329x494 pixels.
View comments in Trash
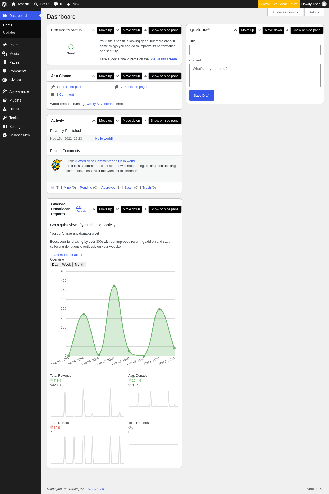(x=147, y=188)
